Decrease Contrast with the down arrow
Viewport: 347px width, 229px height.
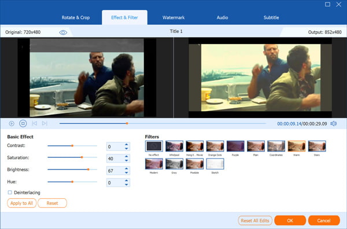pos(126,148)
